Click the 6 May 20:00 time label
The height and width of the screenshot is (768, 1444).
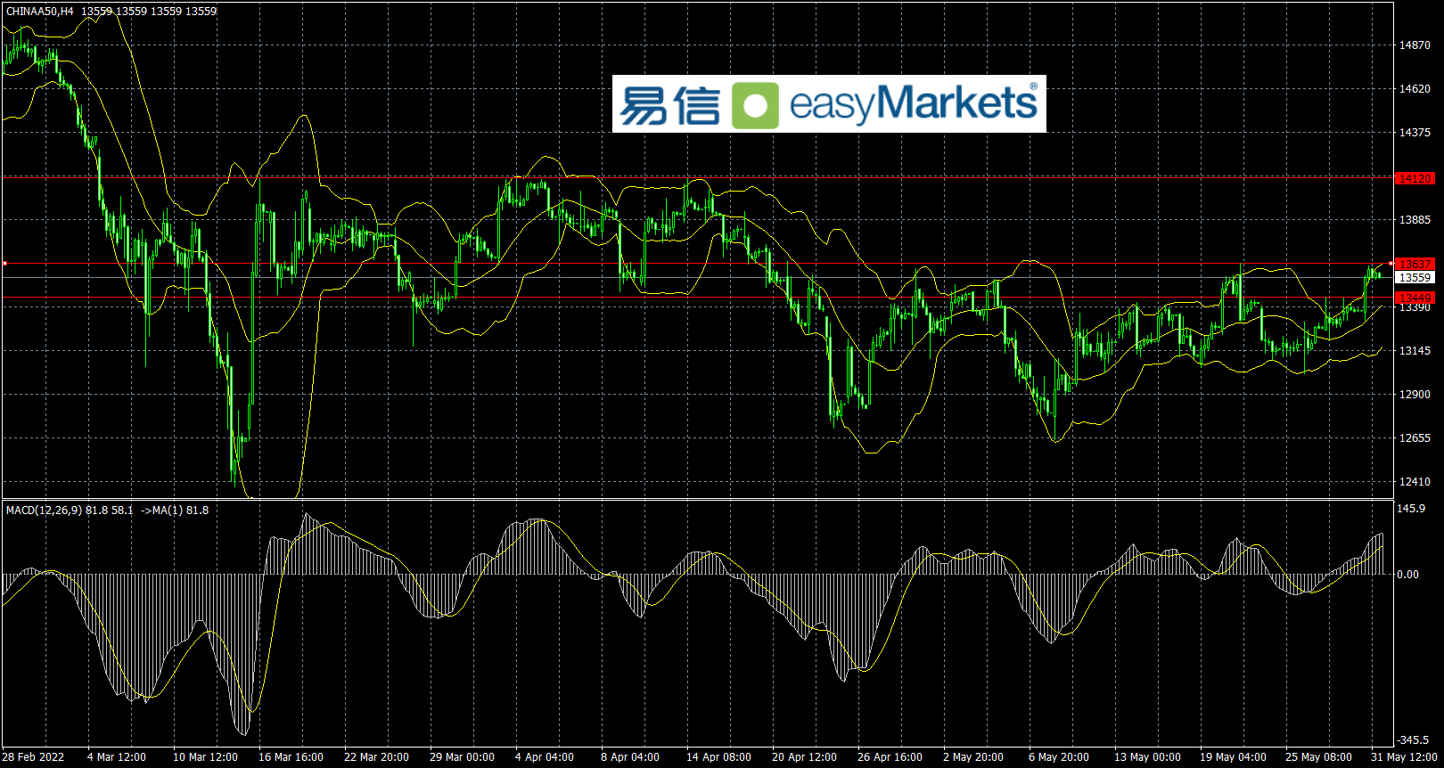(1059, 757)
